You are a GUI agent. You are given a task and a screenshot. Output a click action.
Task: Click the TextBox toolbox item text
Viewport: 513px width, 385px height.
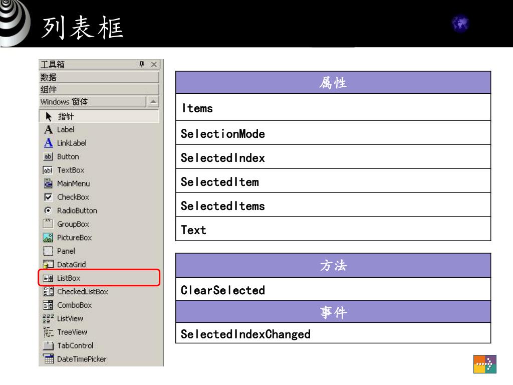pos(71,170)
